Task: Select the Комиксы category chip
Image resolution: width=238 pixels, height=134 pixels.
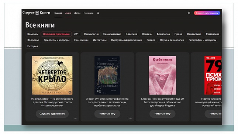Action: [x=33, y=34]
